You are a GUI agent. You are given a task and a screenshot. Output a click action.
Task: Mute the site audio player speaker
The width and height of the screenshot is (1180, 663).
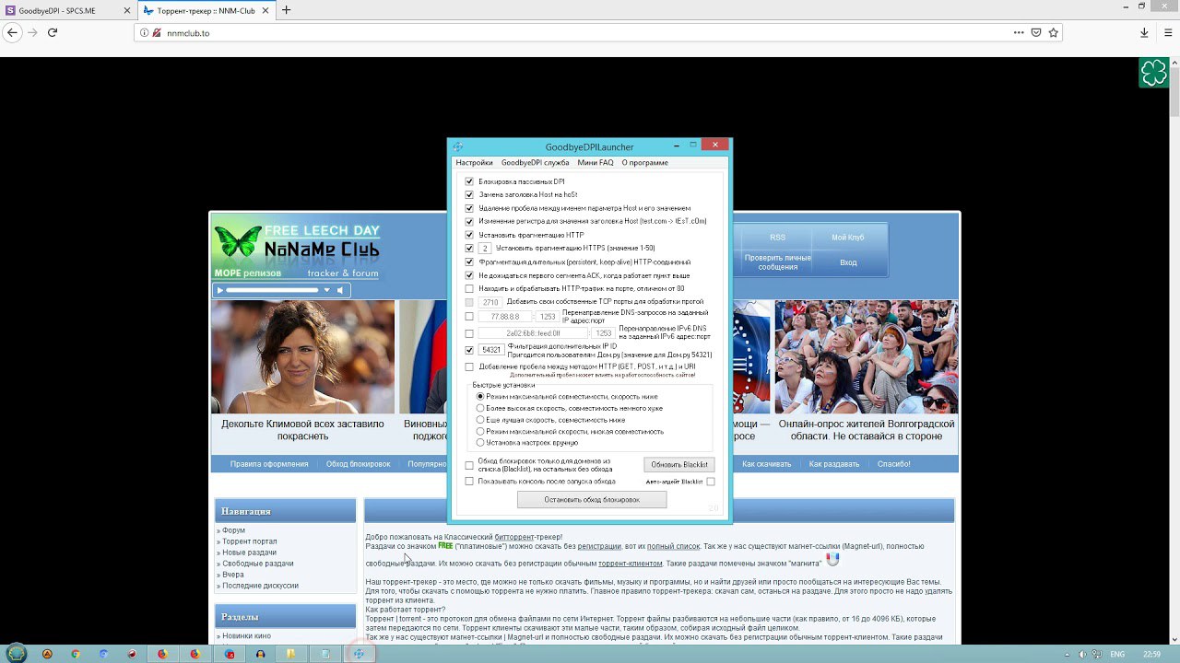(340, 290)
